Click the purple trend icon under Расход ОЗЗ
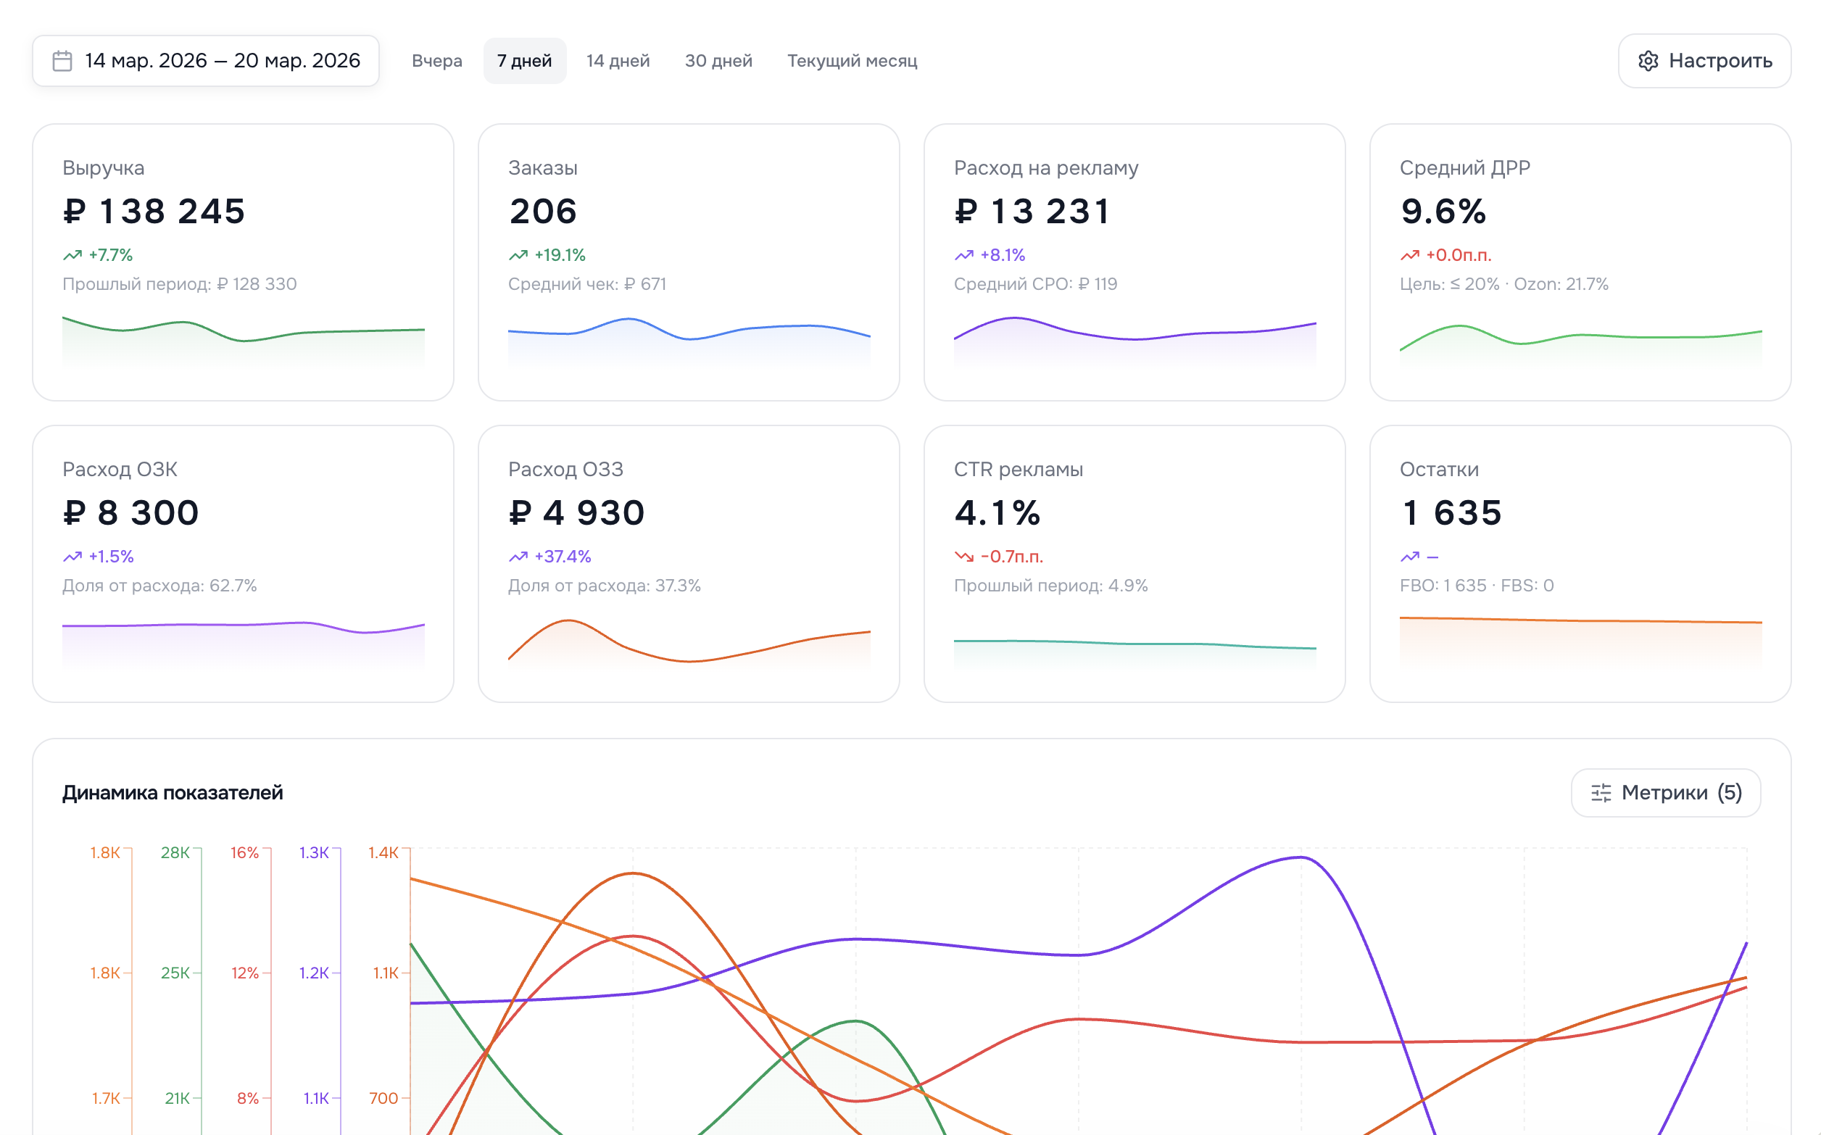1821x1135 pixels. (x=518, y=556)
